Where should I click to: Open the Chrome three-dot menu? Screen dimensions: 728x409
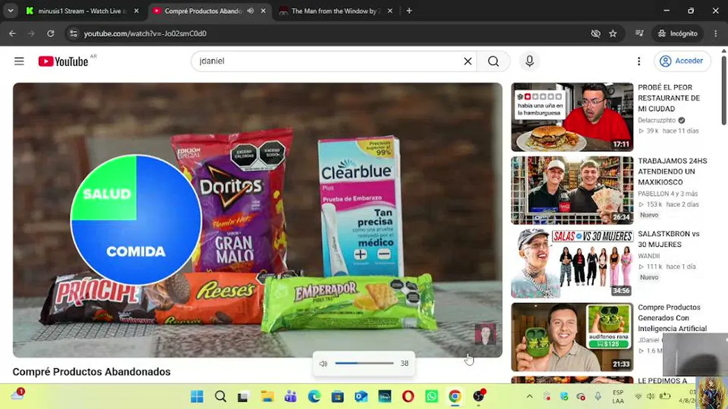(x=715, y=34)
